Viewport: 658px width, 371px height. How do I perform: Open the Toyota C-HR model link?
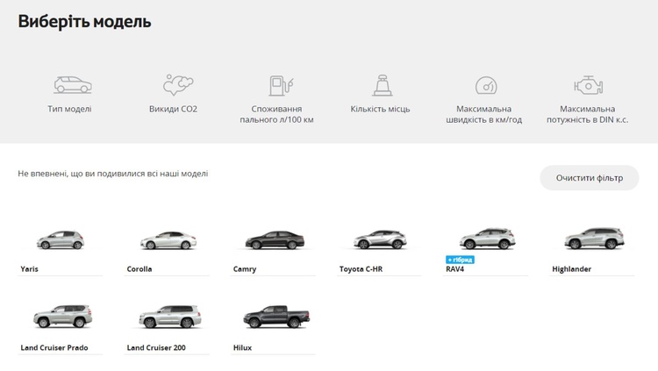pyautogui.click(x=361, y=269)
